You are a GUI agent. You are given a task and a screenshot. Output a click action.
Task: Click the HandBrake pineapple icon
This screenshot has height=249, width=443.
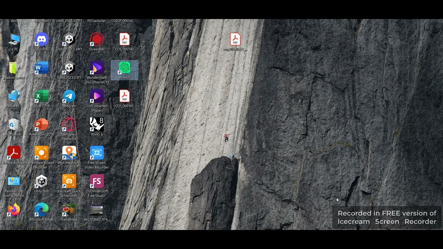click(x=69, y=210)
